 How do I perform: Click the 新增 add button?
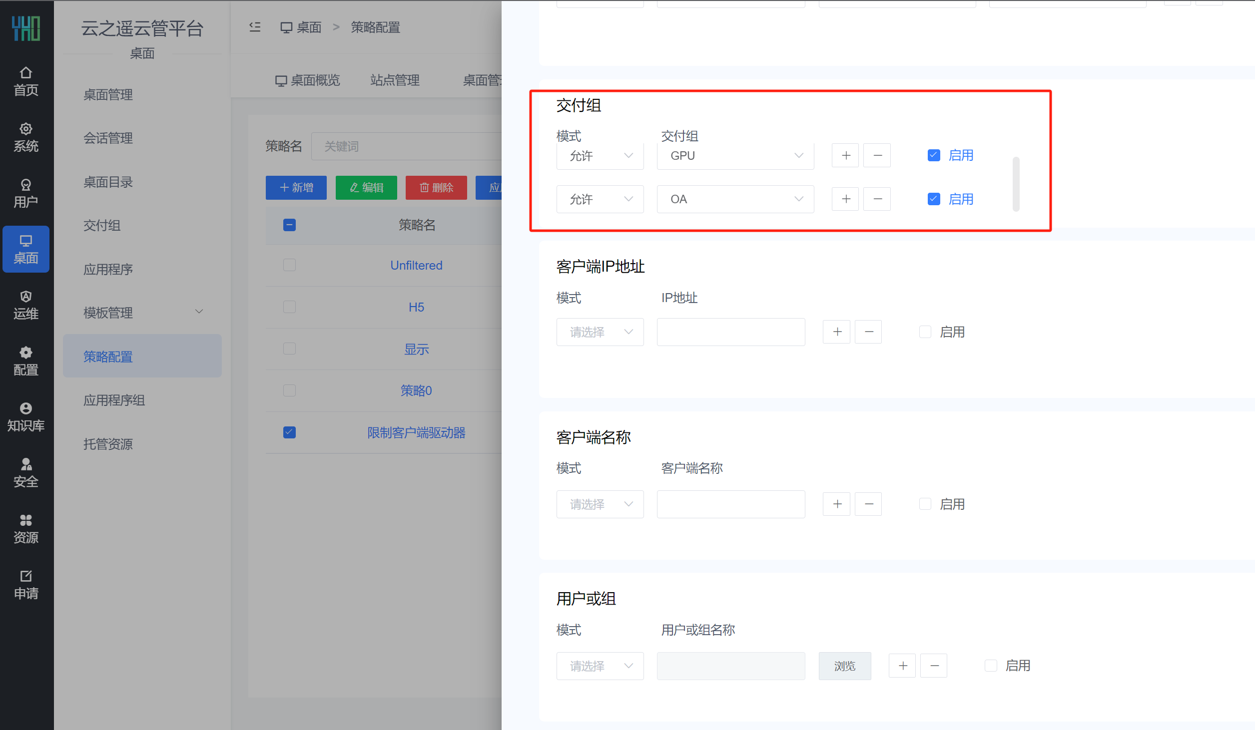pos(296,188)
